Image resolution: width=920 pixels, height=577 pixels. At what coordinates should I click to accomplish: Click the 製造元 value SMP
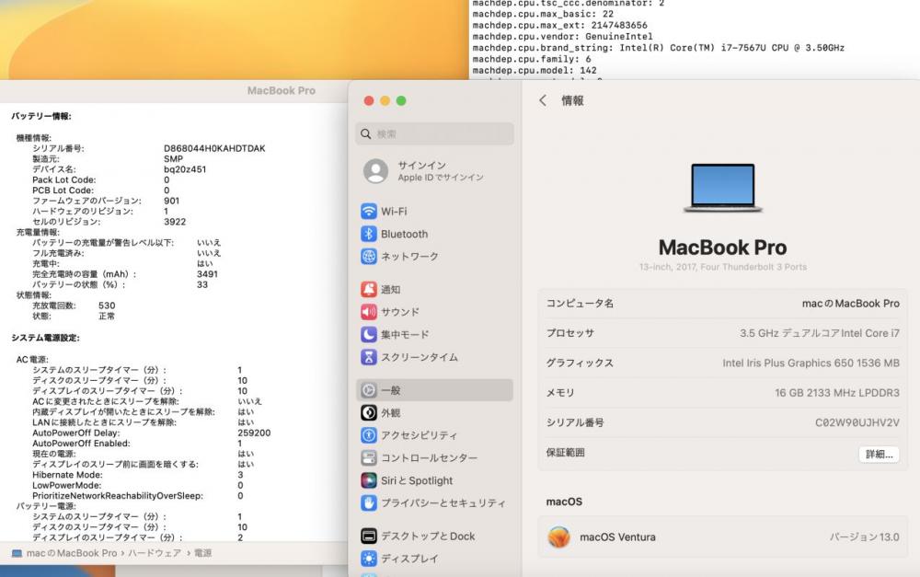[x=173, y=159]
